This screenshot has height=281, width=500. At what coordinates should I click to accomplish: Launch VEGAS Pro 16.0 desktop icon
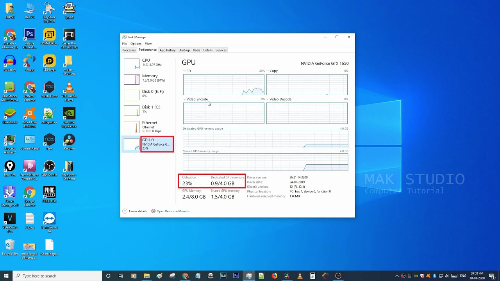[x=10, y=223]
